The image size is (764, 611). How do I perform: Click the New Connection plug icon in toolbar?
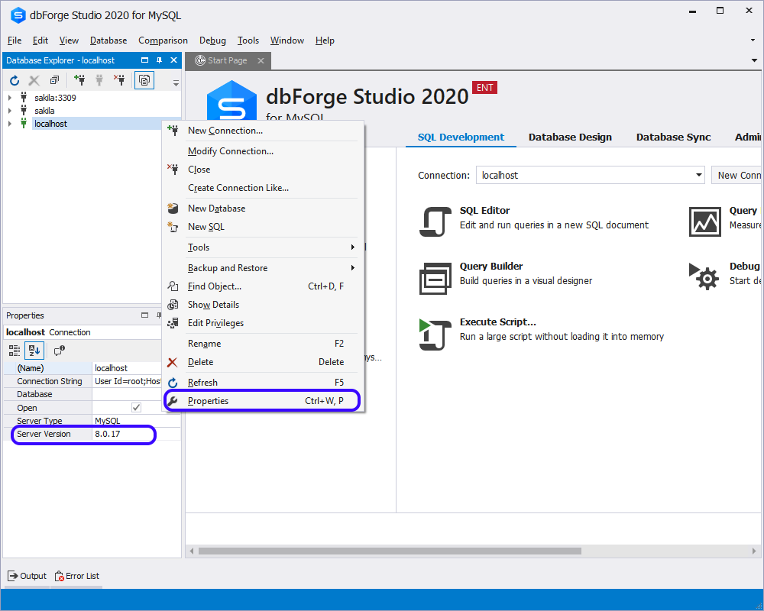coord(79,80)
